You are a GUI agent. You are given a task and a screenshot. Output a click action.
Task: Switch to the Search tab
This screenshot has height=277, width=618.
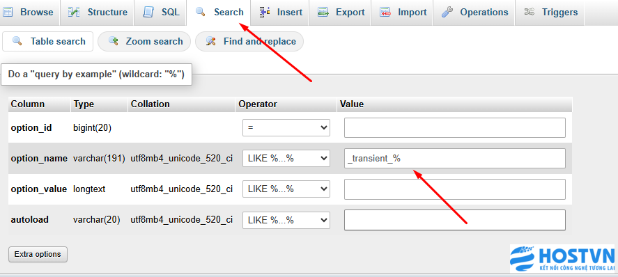tap(219, 13)
